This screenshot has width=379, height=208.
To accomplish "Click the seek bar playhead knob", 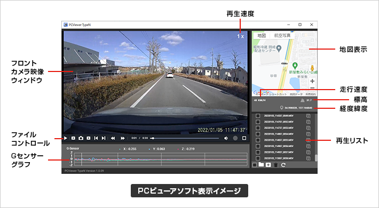I will [x=153, y=138].
